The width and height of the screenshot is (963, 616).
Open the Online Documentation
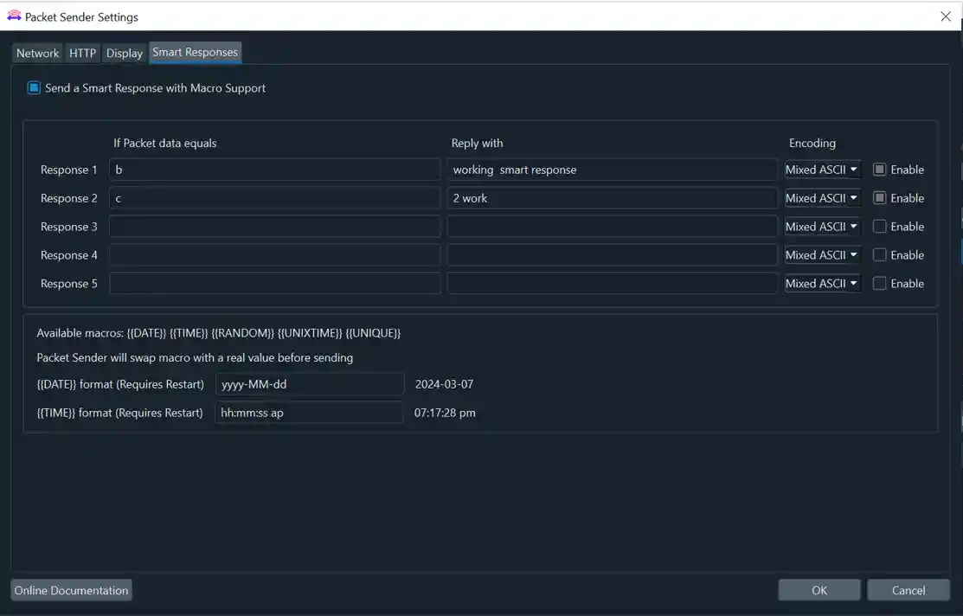pos(71,589)
